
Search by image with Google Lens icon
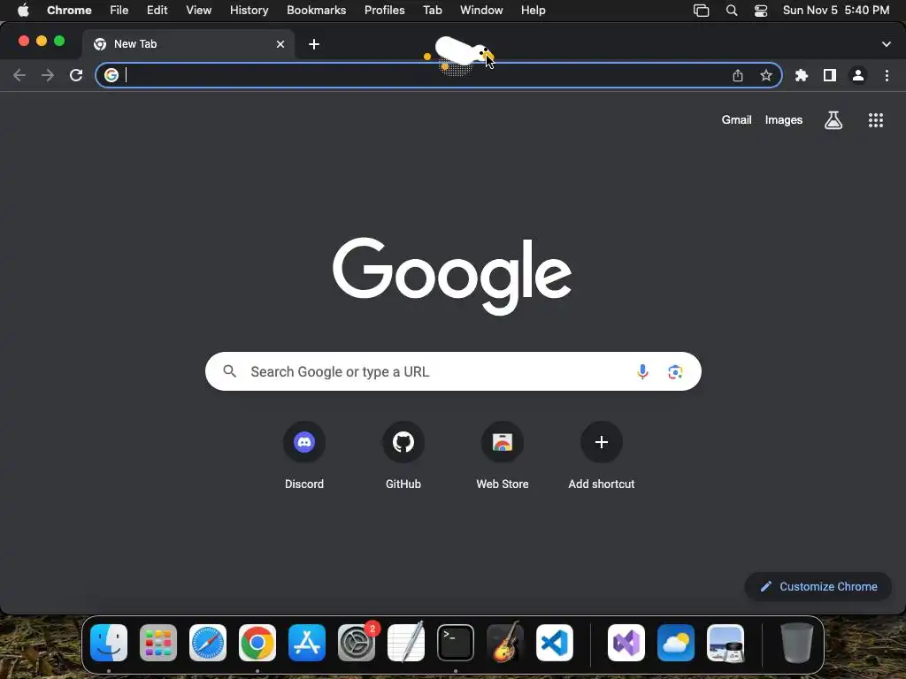point(675,371)
